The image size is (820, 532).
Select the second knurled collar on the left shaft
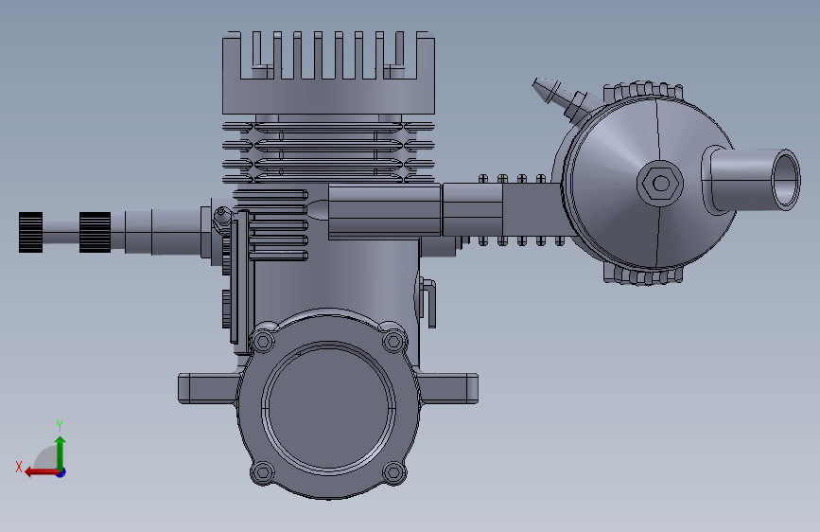pyautogui.click(x=95, y=233)
